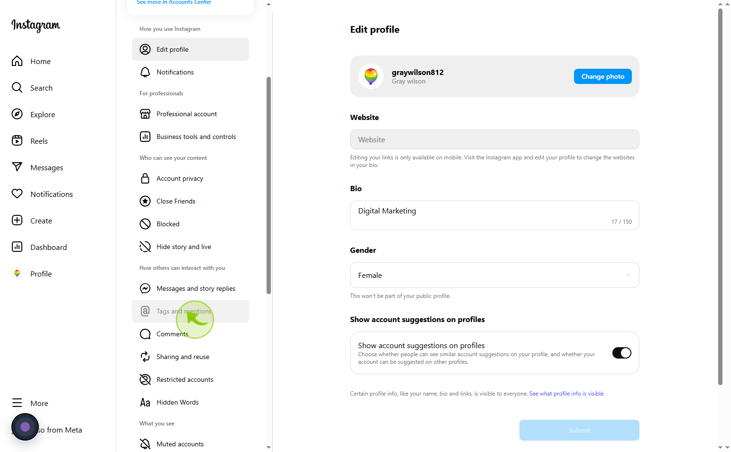This screenshot has height=452, width=731.
Task: Open the Account privacy lock icon
Action: pyautogui.click(x=145, y=178)
